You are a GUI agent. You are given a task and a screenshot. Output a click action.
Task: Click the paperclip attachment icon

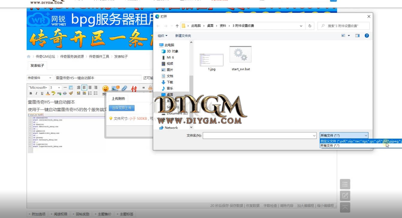(x=124, y=88)
